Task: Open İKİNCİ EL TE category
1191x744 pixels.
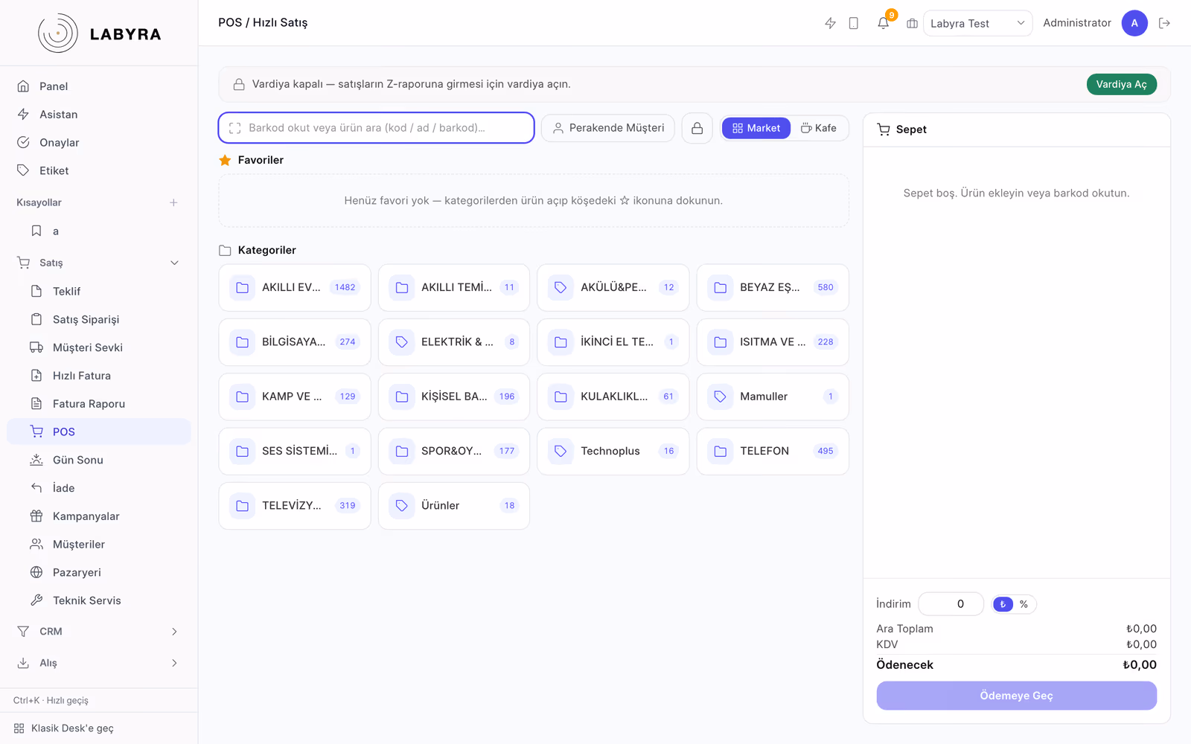Action: coord(613,342)
